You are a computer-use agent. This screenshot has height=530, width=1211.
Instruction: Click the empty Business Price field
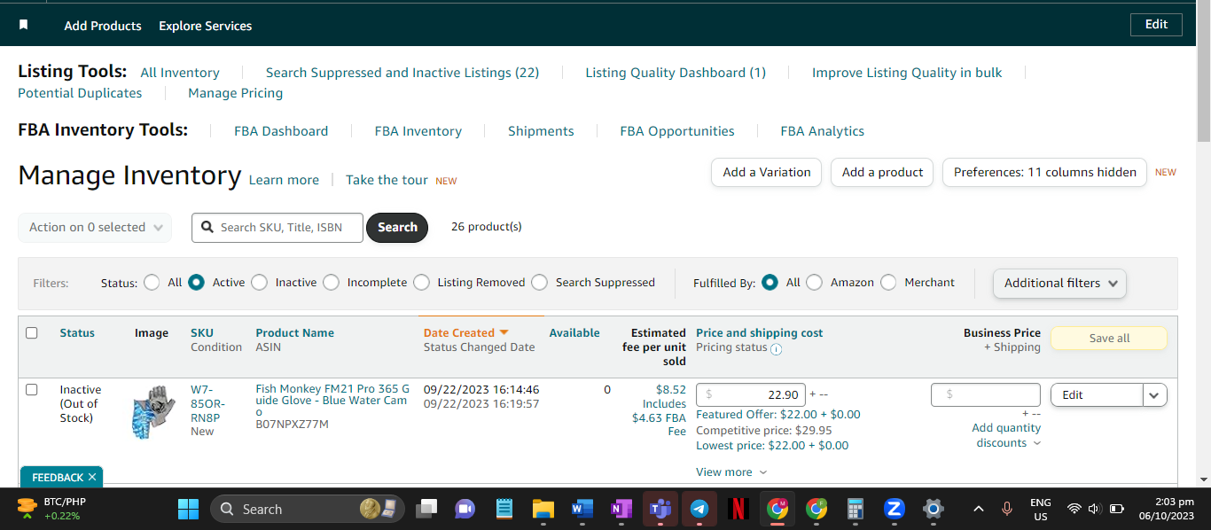(986, 395)
